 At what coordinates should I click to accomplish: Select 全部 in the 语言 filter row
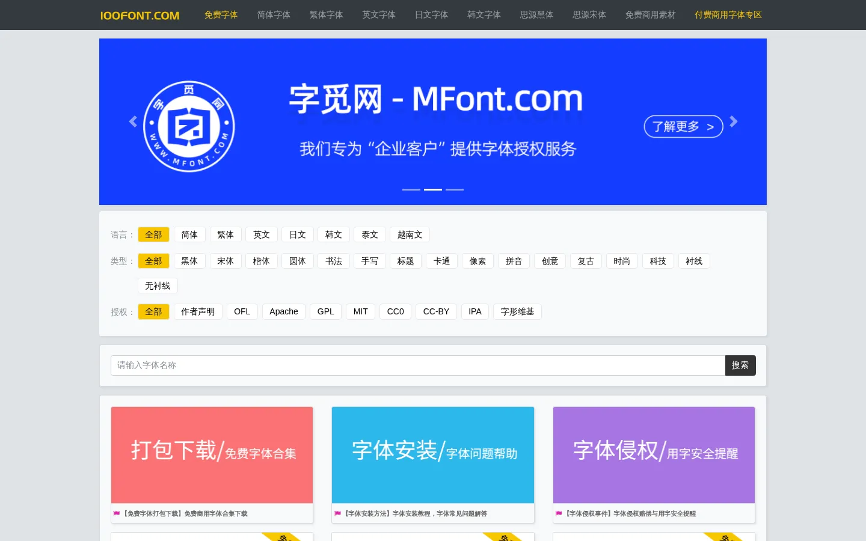coord(153,234)
